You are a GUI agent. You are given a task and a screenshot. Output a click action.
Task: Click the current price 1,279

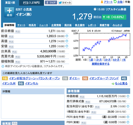pyautogui.click(x=82, y=17)
